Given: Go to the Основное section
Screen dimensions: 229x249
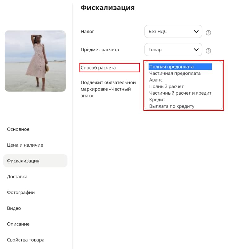Looking at the screenshot, I should click(18, 129).
